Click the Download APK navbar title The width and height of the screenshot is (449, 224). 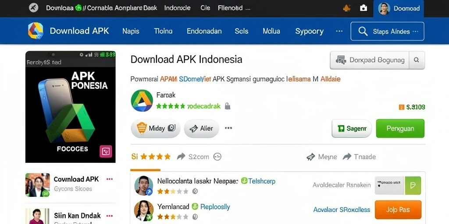pyautogui.click(x=79, y=31)
